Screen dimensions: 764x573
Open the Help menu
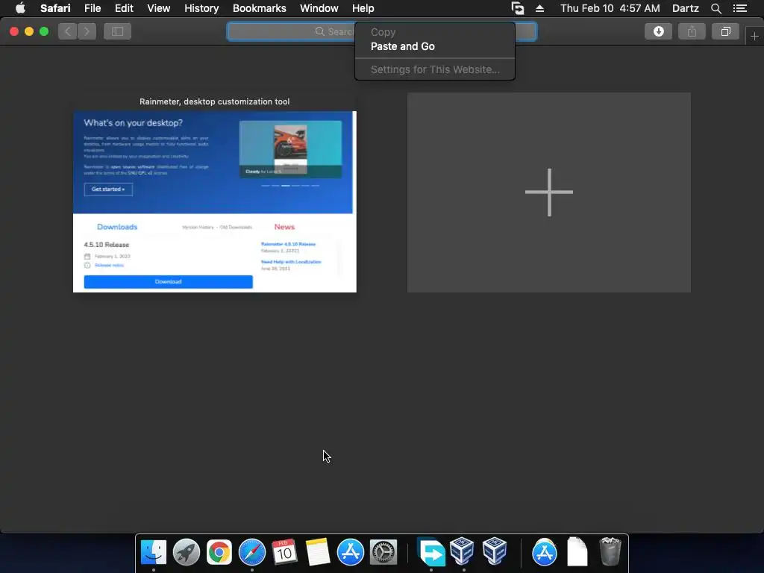click(x=363, y=8)
